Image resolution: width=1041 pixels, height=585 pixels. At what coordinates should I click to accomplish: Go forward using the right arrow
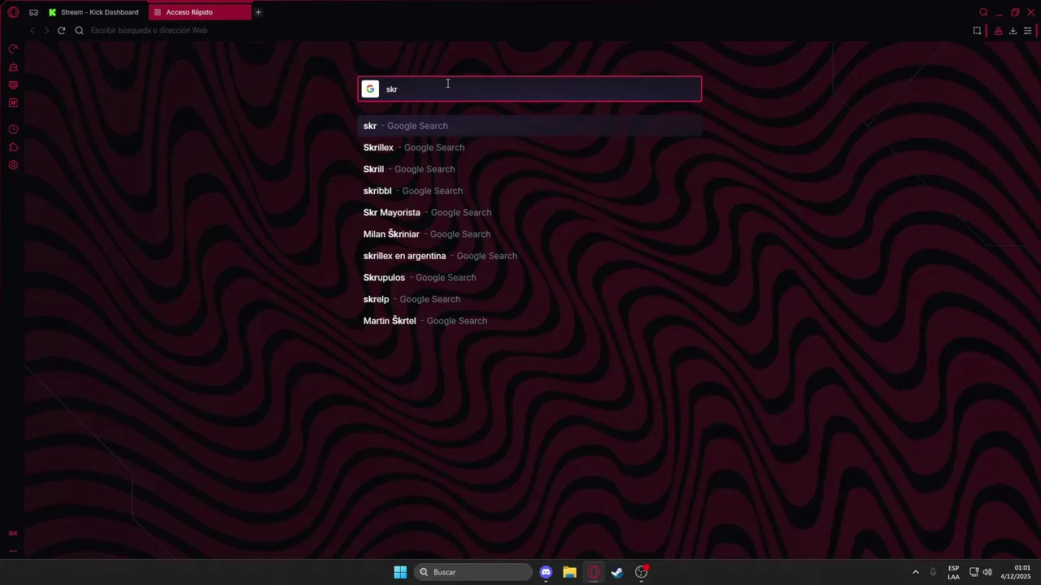(46, 30)
